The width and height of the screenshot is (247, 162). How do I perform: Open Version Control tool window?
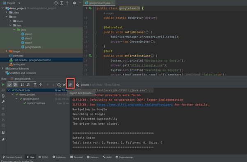pos(12,157)
